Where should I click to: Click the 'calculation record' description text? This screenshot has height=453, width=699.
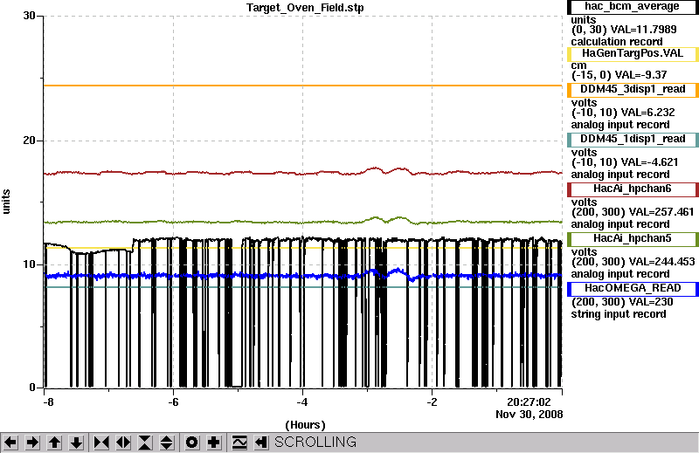(617, 42)
